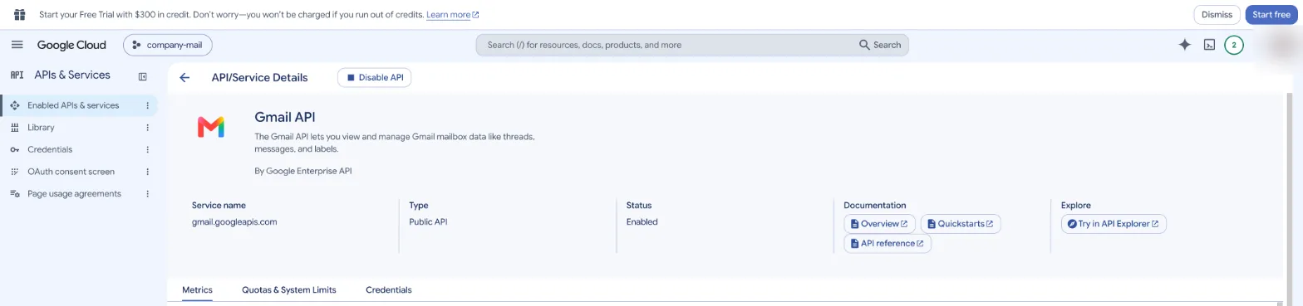Click the OAuth consent screen dots icon

pos(14,172)
